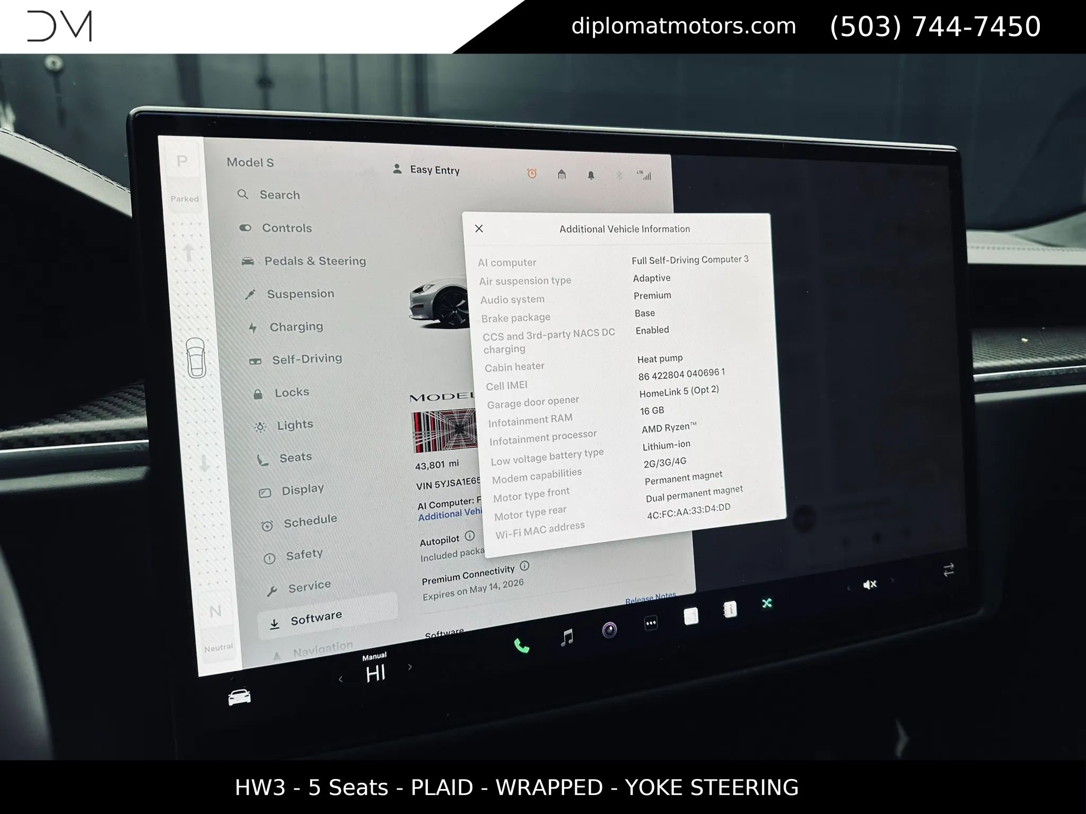Image resolution: width=1086 pixels, height=814 pixels.
Task: Open Locks settings
Action: [281, 393]
